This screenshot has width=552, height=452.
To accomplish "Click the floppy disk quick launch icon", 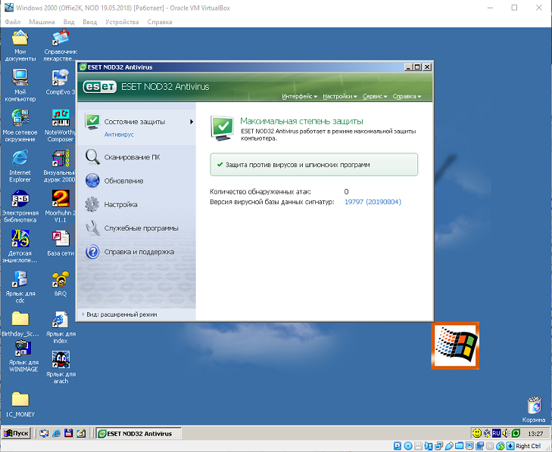I will [69, 433].
